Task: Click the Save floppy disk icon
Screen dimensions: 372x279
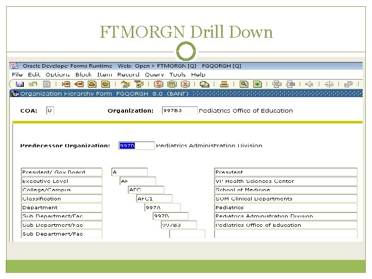Action: [x=20, y=84]
